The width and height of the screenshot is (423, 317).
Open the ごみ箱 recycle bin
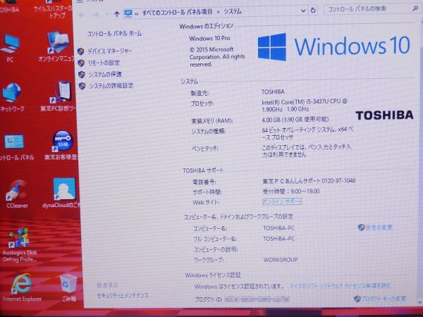pyautogui.click(x=68, y=287)
